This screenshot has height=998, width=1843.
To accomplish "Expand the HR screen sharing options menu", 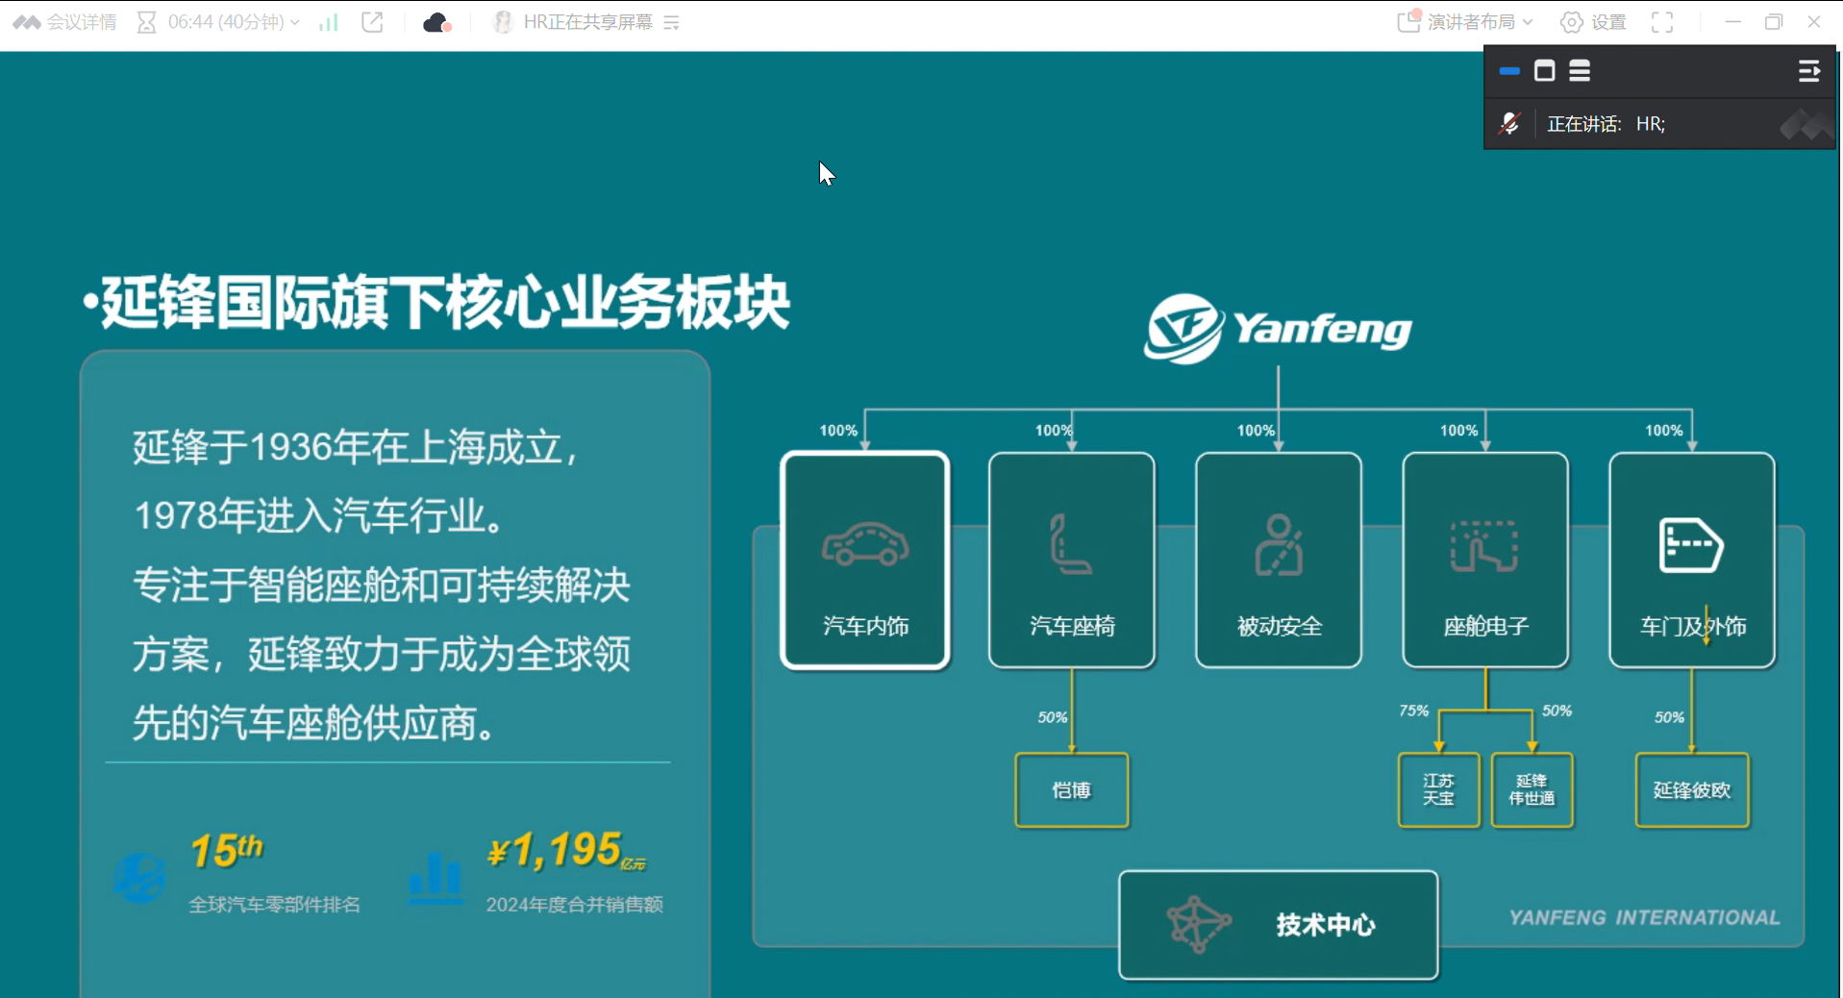I will point(672,22).
